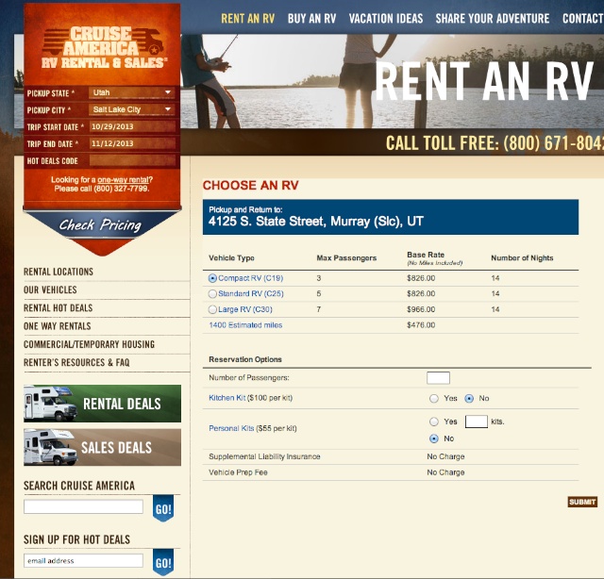604x579 pixels.
Task: Click the RV image in Rental Deals banner
Action: [x=50, y=404]
